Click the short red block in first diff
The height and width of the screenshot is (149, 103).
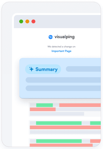43,109
